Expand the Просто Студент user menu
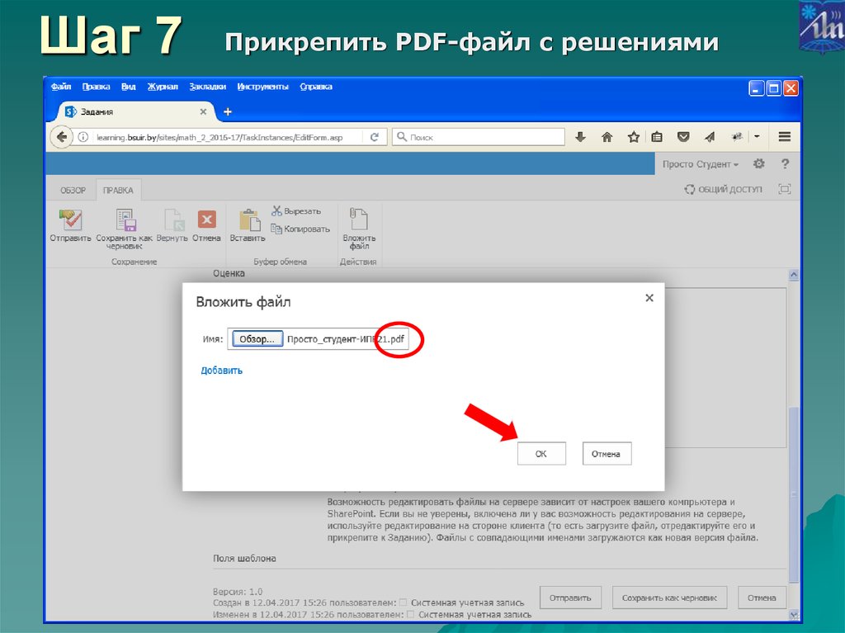 point(701,164)
